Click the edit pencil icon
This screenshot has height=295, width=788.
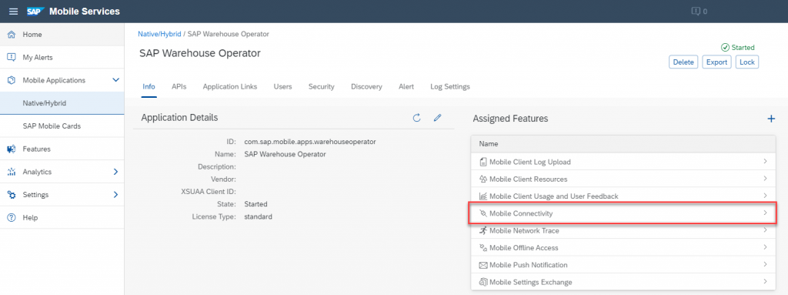point(437,118)
